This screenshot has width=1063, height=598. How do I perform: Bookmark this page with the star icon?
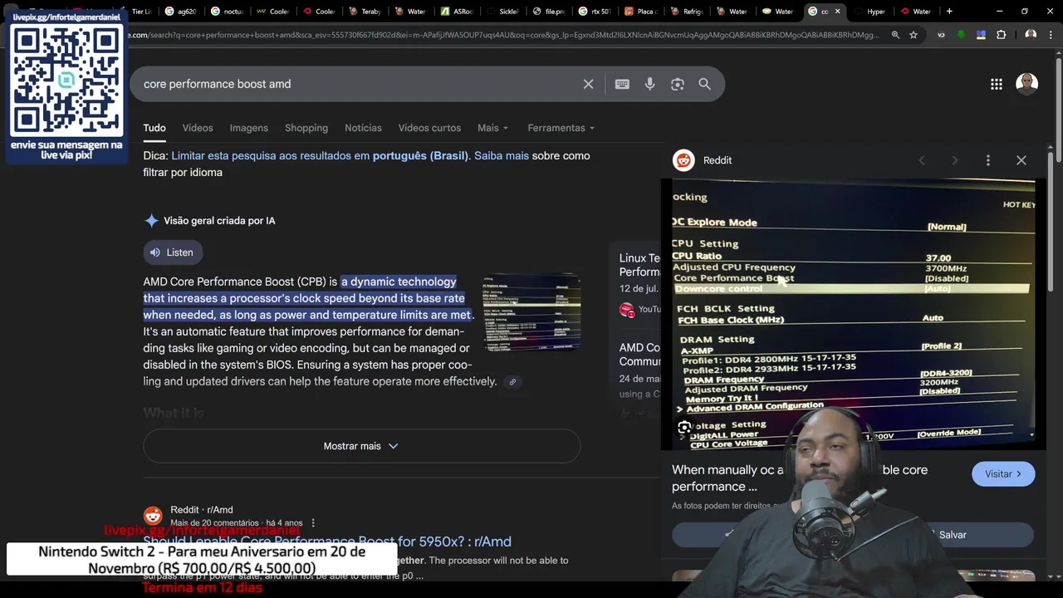coord(914,35)
